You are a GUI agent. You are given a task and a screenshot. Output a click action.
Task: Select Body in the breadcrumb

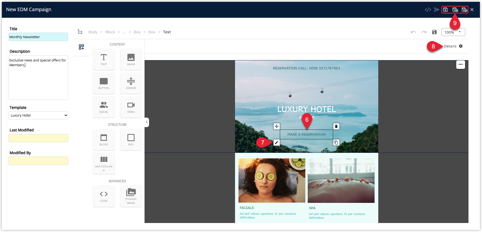93,32
